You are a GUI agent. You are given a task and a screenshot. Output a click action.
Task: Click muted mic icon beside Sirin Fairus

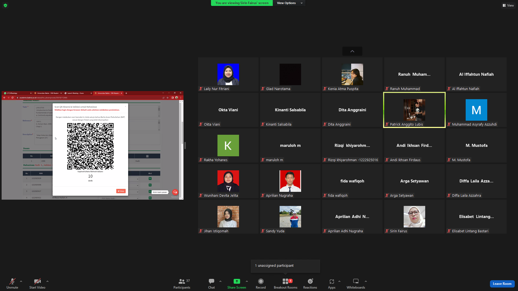pyautogui.click(x=387, y=231)
